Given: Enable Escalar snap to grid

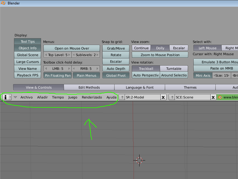Looking at the screenshot, I should (x=116, y=61).
